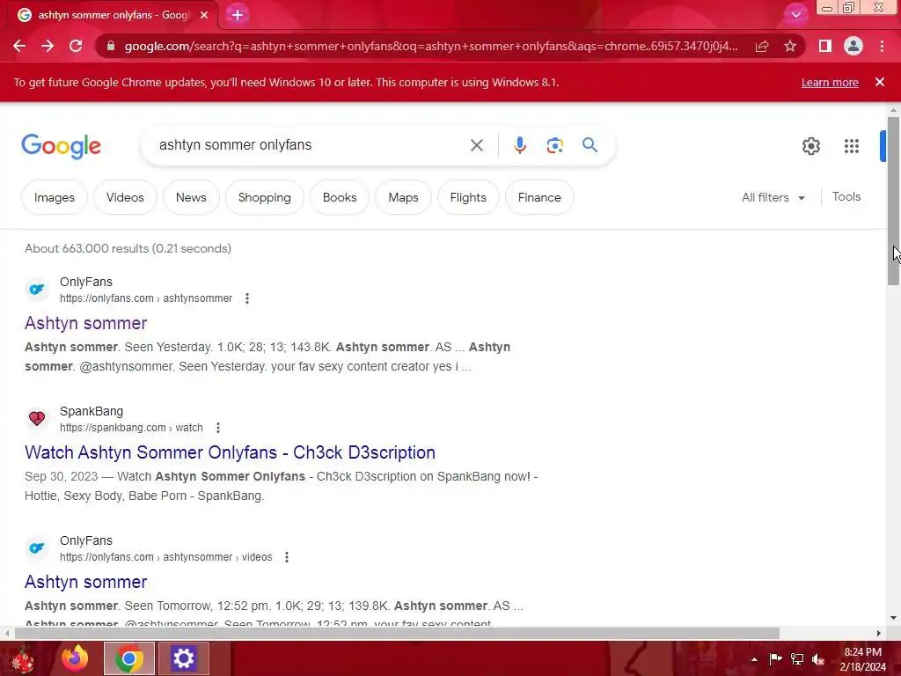Viewport: 901px width, 676px height.
Task: Open the tab search chevron in title bar
Action: (x=795, y=15)
